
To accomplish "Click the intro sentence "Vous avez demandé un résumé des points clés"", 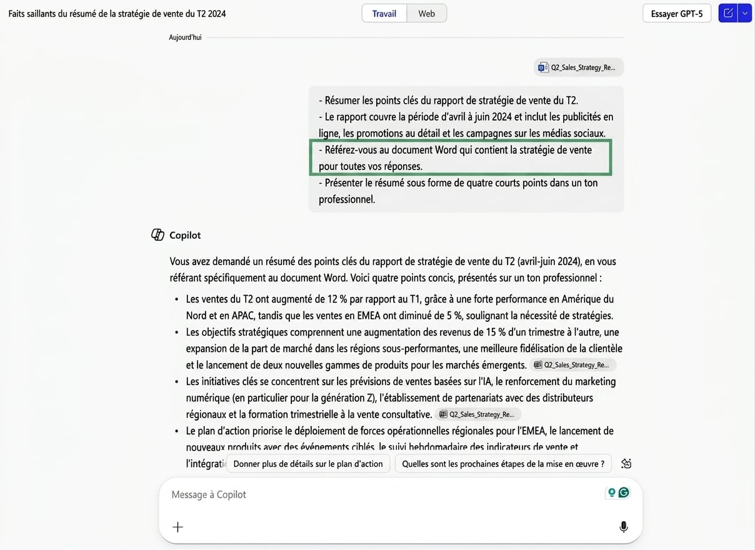I will [392, 269].
